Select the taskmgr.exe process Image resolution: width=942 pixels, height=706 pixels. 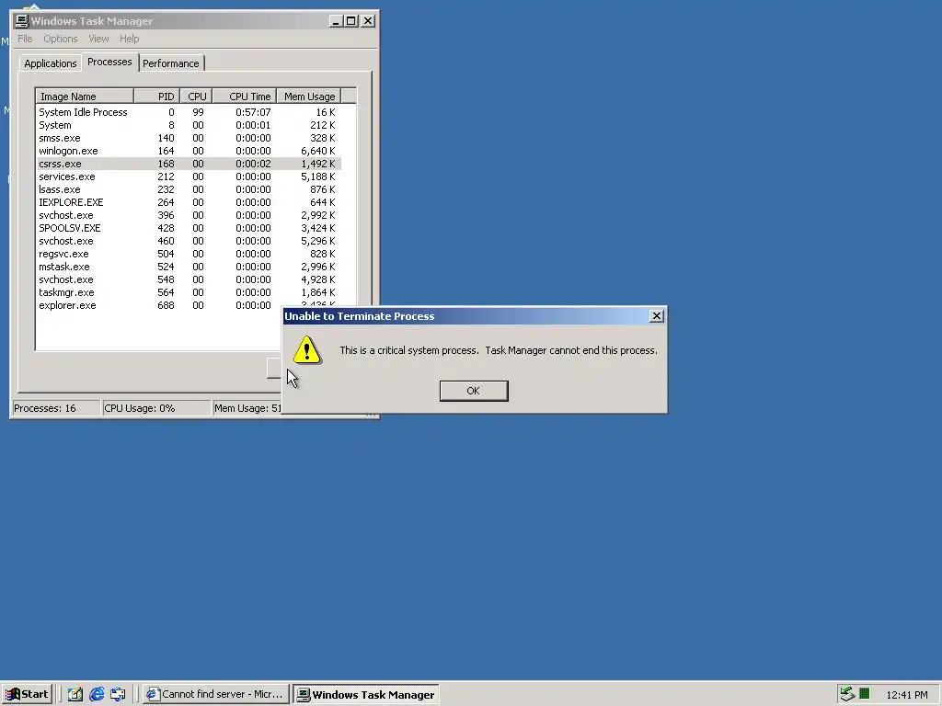click(188, 292)
